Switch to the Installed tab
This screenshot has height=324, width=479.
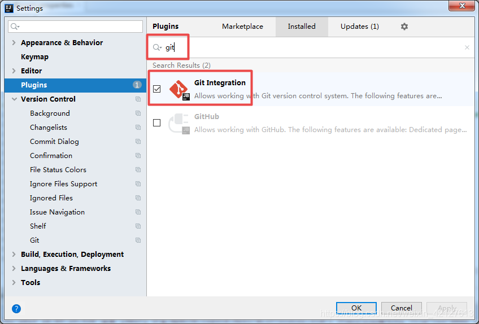(302, 27)
